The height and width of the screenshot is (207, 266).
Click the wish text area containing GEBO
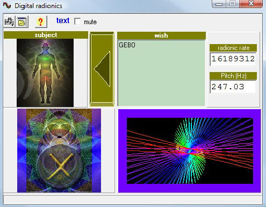pos(161,73)
